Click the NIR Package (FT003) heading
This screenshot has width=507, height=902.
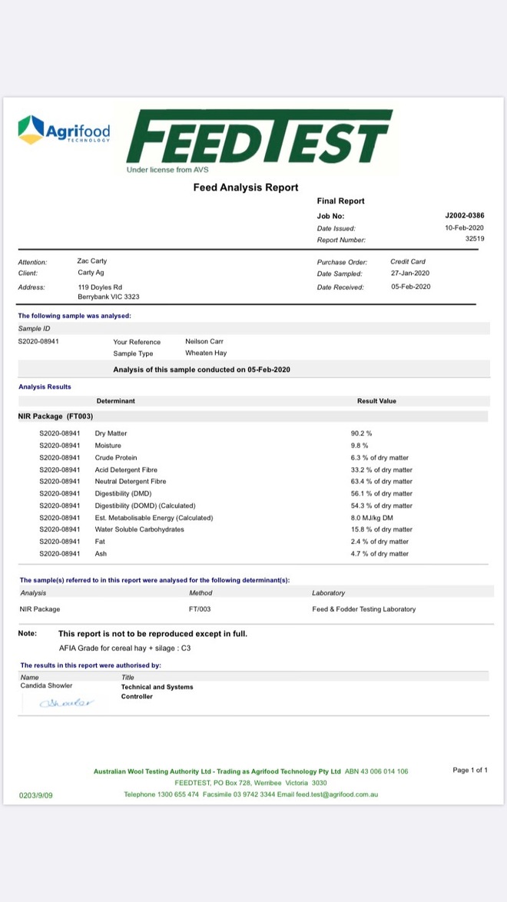pos(55,416)
